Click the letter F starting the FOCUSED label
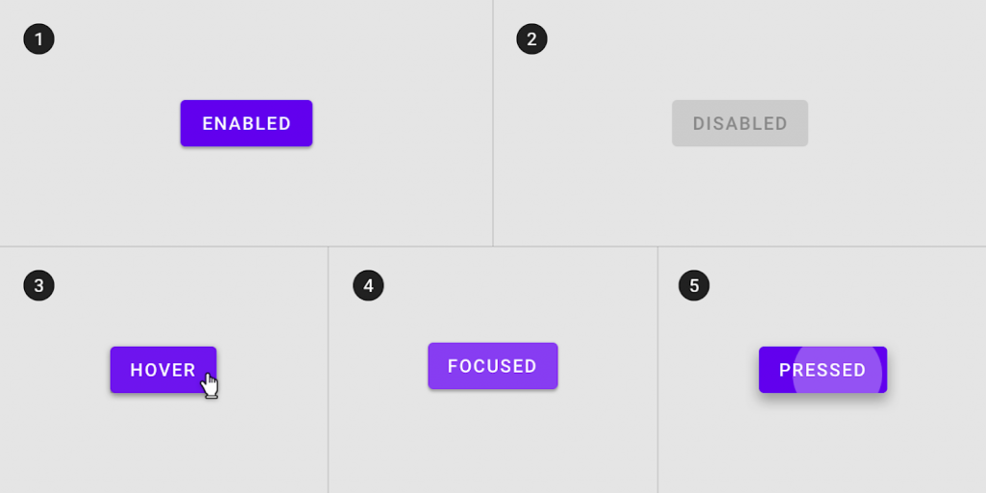The height and width of the screenshot is (493, 986). 453,366
